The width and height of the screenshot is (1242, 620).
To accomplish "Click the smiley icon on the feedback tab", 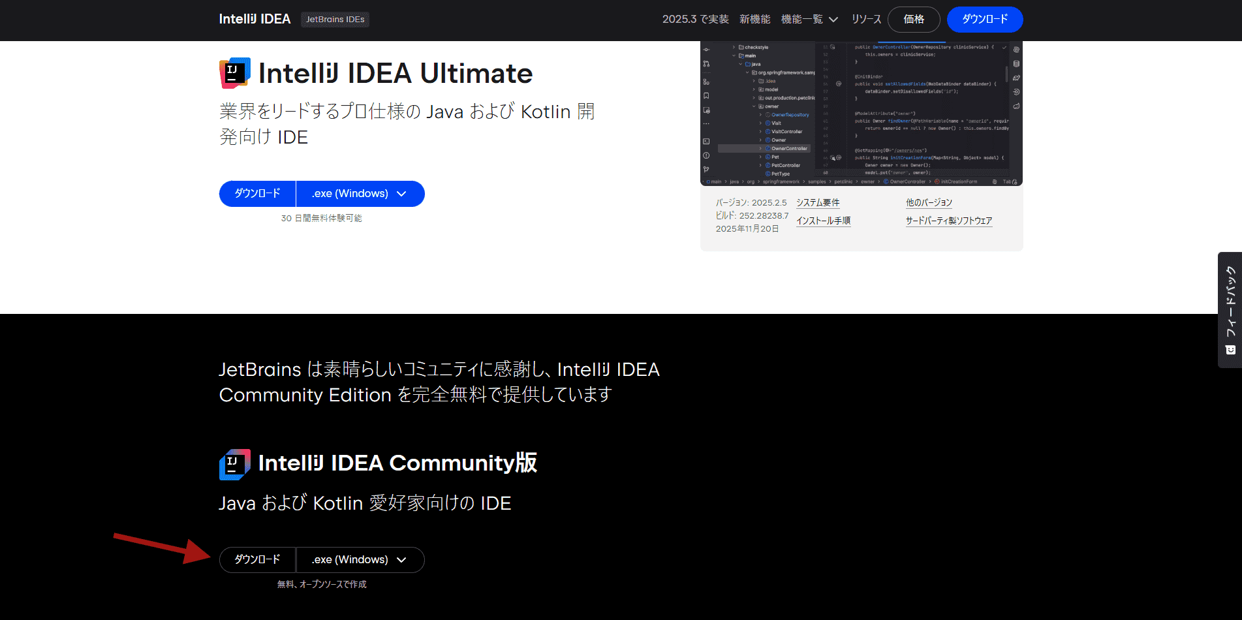I will [1230, 350].
